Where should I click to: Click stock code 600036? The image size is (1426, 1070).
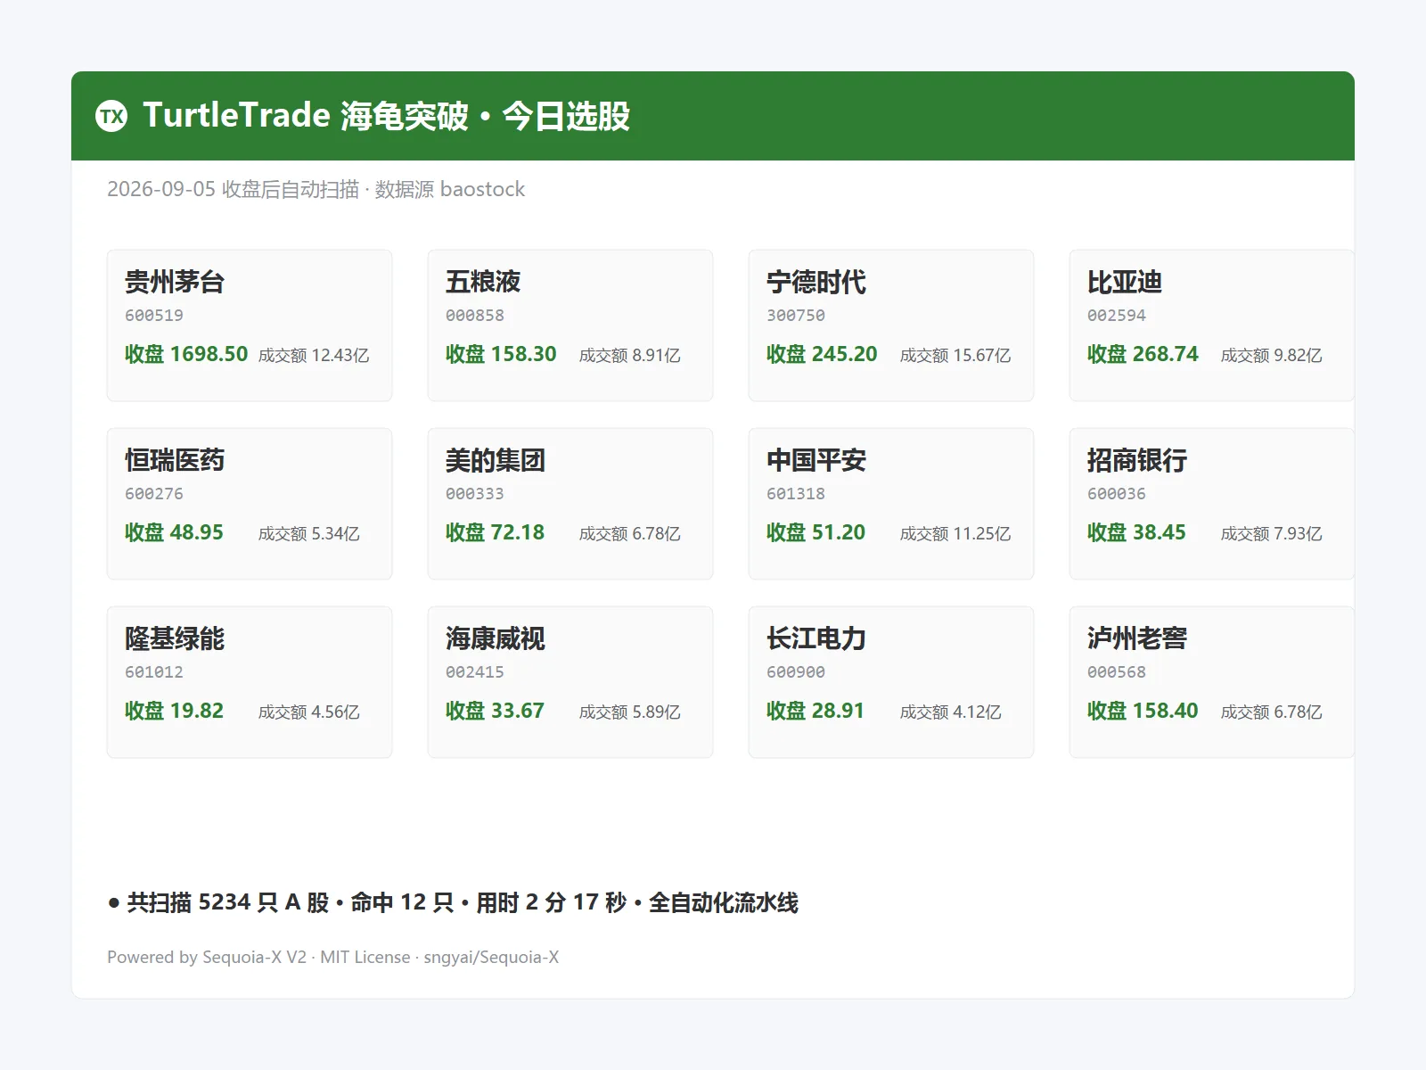click(1117, 494)
